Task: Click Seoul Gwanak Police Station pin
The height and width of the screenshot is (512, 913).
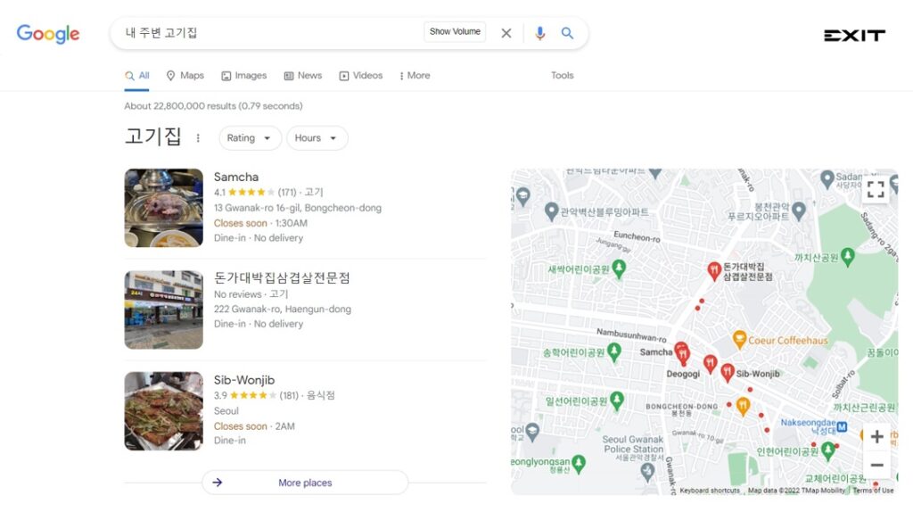Action: [647, 471]
